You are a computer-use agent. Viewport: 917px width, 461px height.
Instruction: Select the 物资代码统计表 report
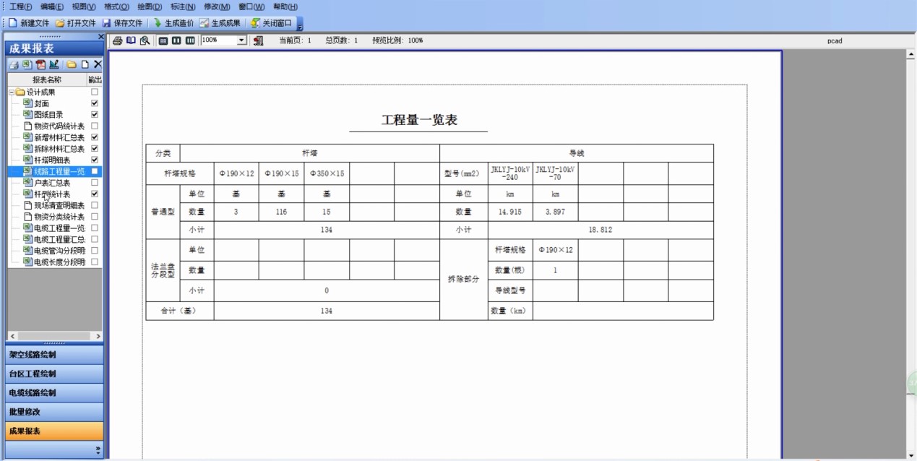pos(59,126)
